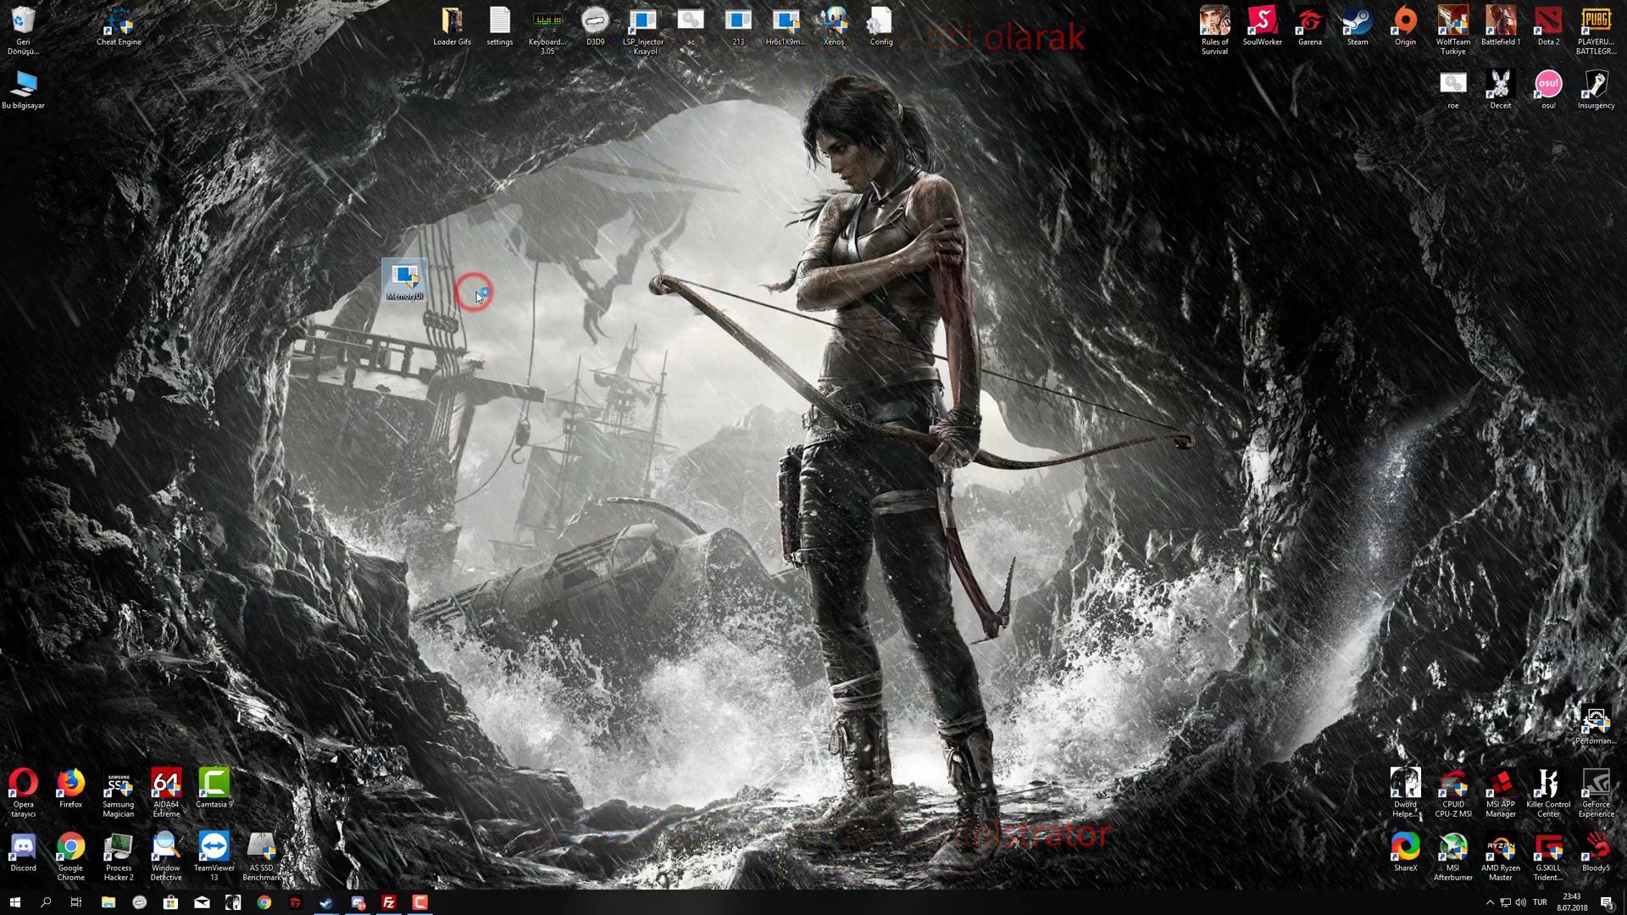
Task: Open AMD Ryzen Master shortcut
Action: point(1501,857)
